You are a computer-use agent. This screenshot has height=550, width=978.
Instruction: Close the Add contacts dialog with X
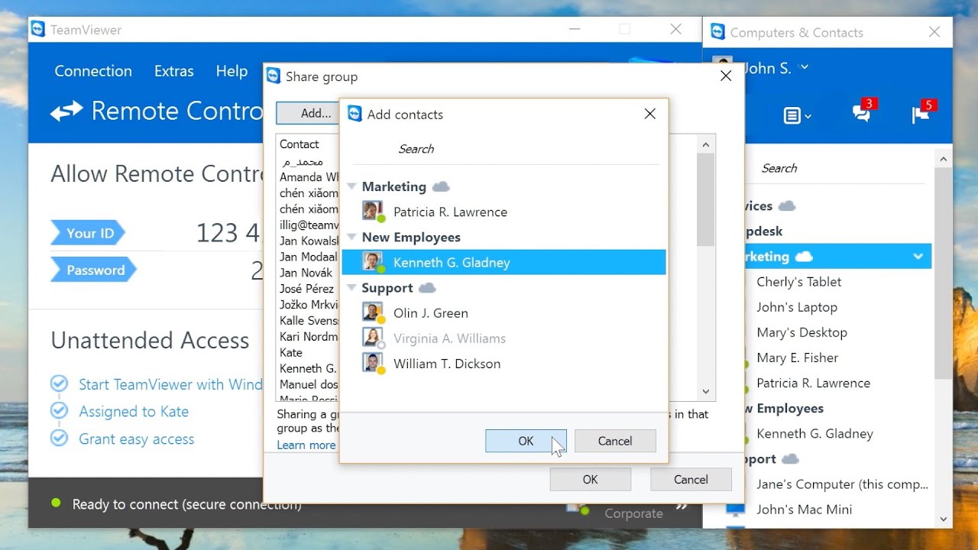pos(649,114)
